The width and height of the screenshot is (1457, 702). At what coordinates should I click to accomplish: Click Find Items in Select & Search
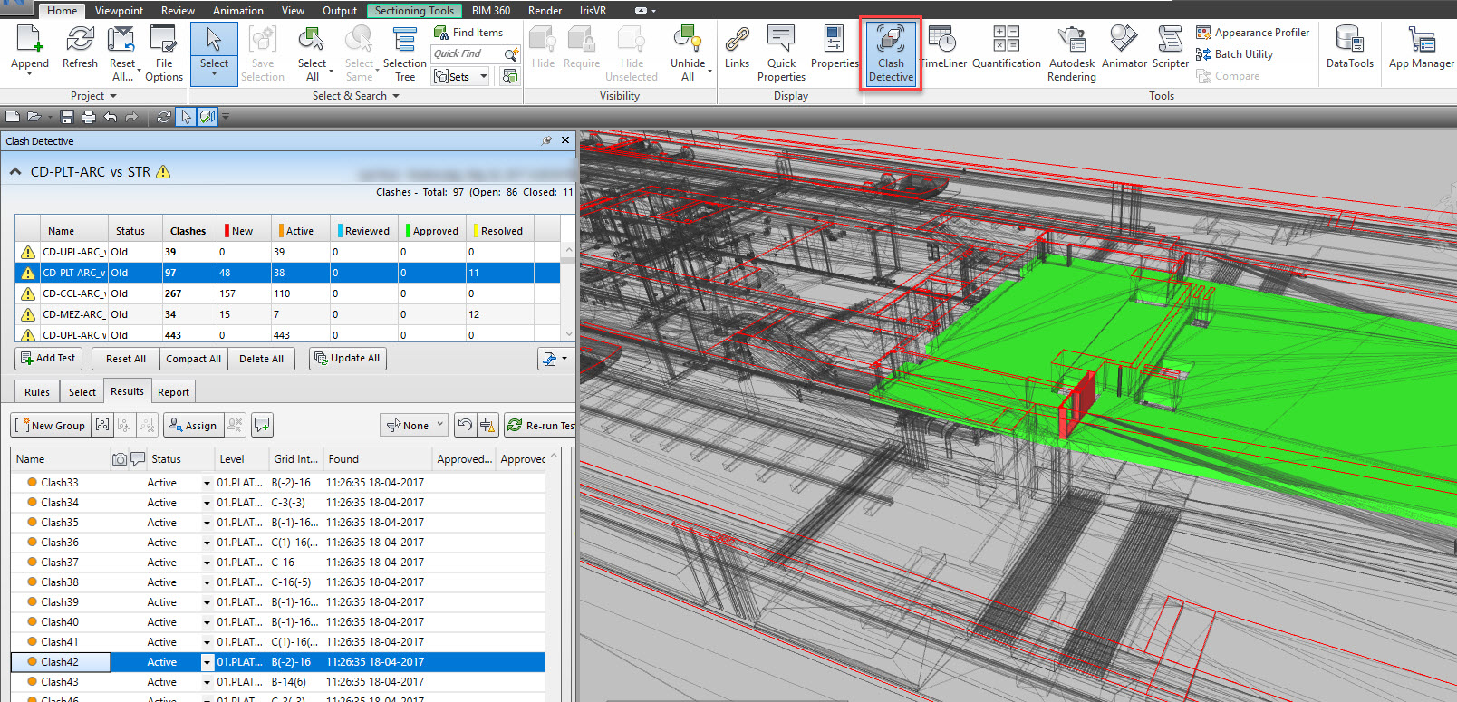click(468, 33)
